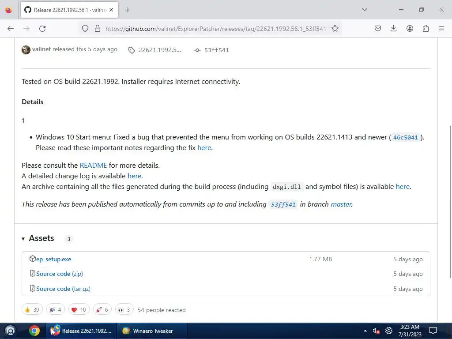Toggle the party popper reaction (4)

(x=55, y=310)
